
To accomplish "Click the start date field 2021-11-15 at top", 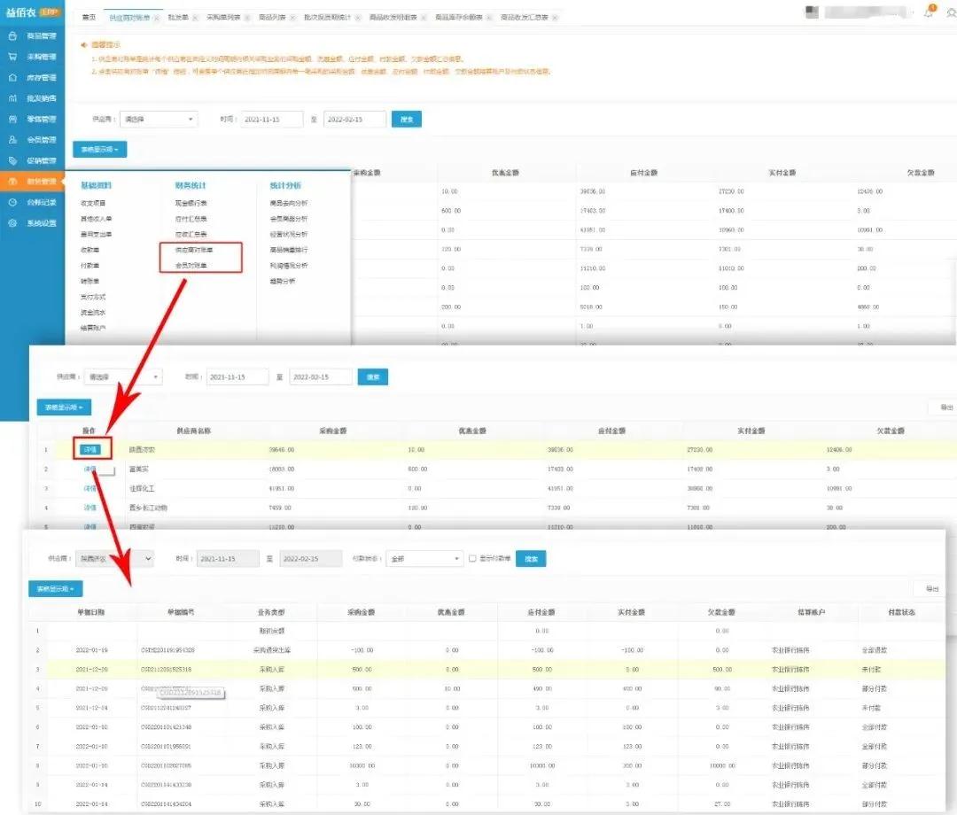I will pos(271,120).
